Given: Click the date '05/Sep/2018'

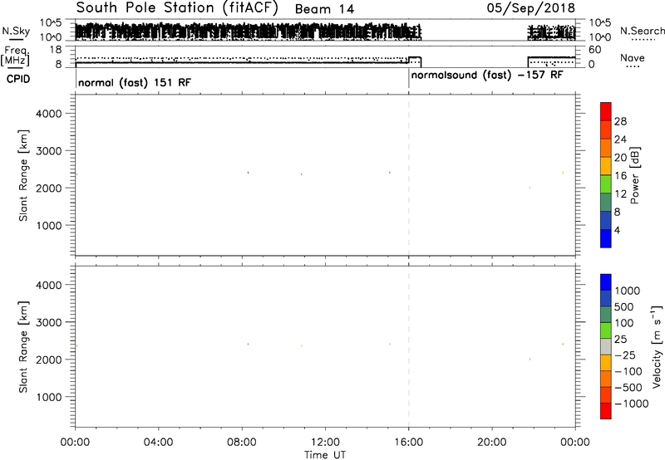Looking at the screenshot, I should (x=530, y=8).
